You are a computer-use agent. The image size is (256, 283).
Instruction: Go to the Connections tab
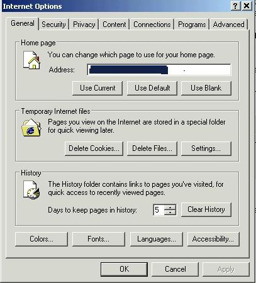(152, 25)
